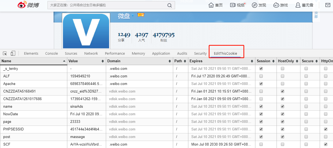Click the 微盘 profile name
The image size is (333, 148).
pyautogui.click(x=124, y=16)
